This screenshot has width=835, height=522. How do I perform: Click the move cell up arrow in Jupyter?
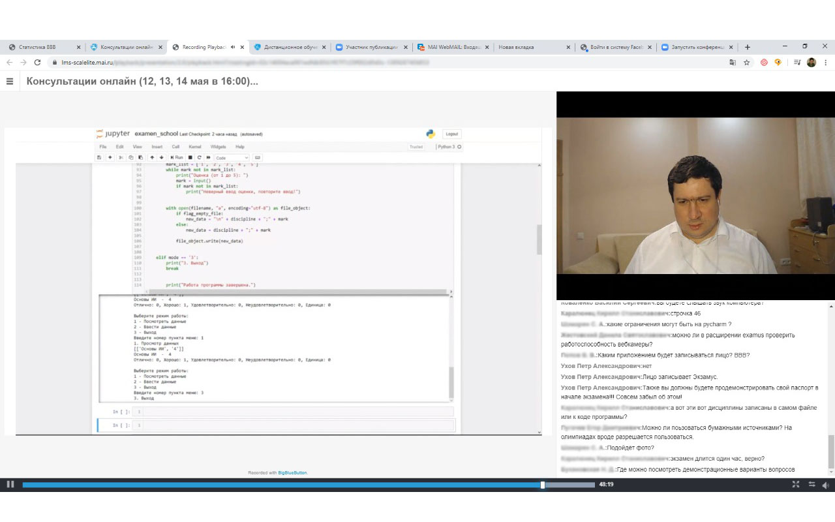pyautogui.click(x=152, y=157)
